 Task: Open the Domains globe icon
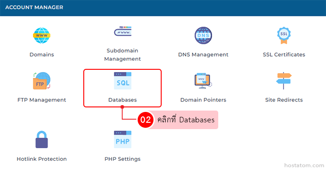click(42, 36)
